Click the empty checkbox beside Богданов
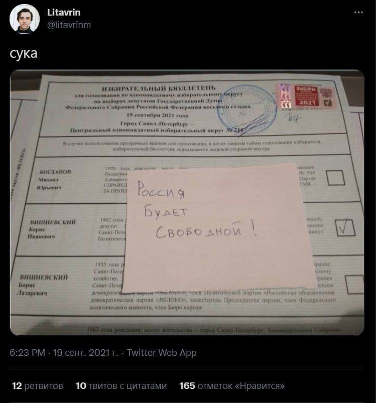376x403 pixels. tap(335, 177)
